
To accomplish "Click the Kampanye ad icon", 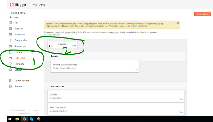I will pos(10,46).
